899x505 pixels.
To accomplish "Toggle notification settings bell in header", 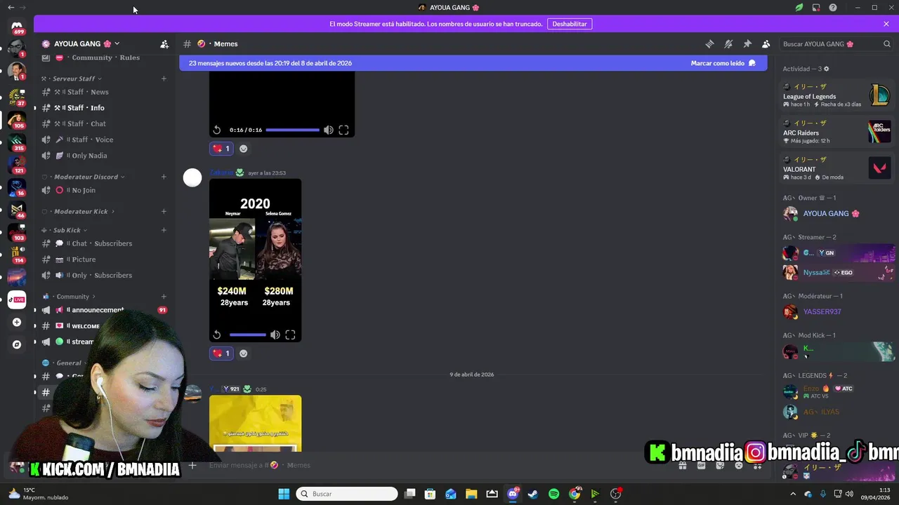I will pyautogui.click(x=728, y=43).
